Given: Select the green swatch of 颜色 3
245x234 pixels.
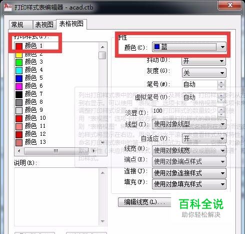Looking at the screenshot, I should coord(19,62).
